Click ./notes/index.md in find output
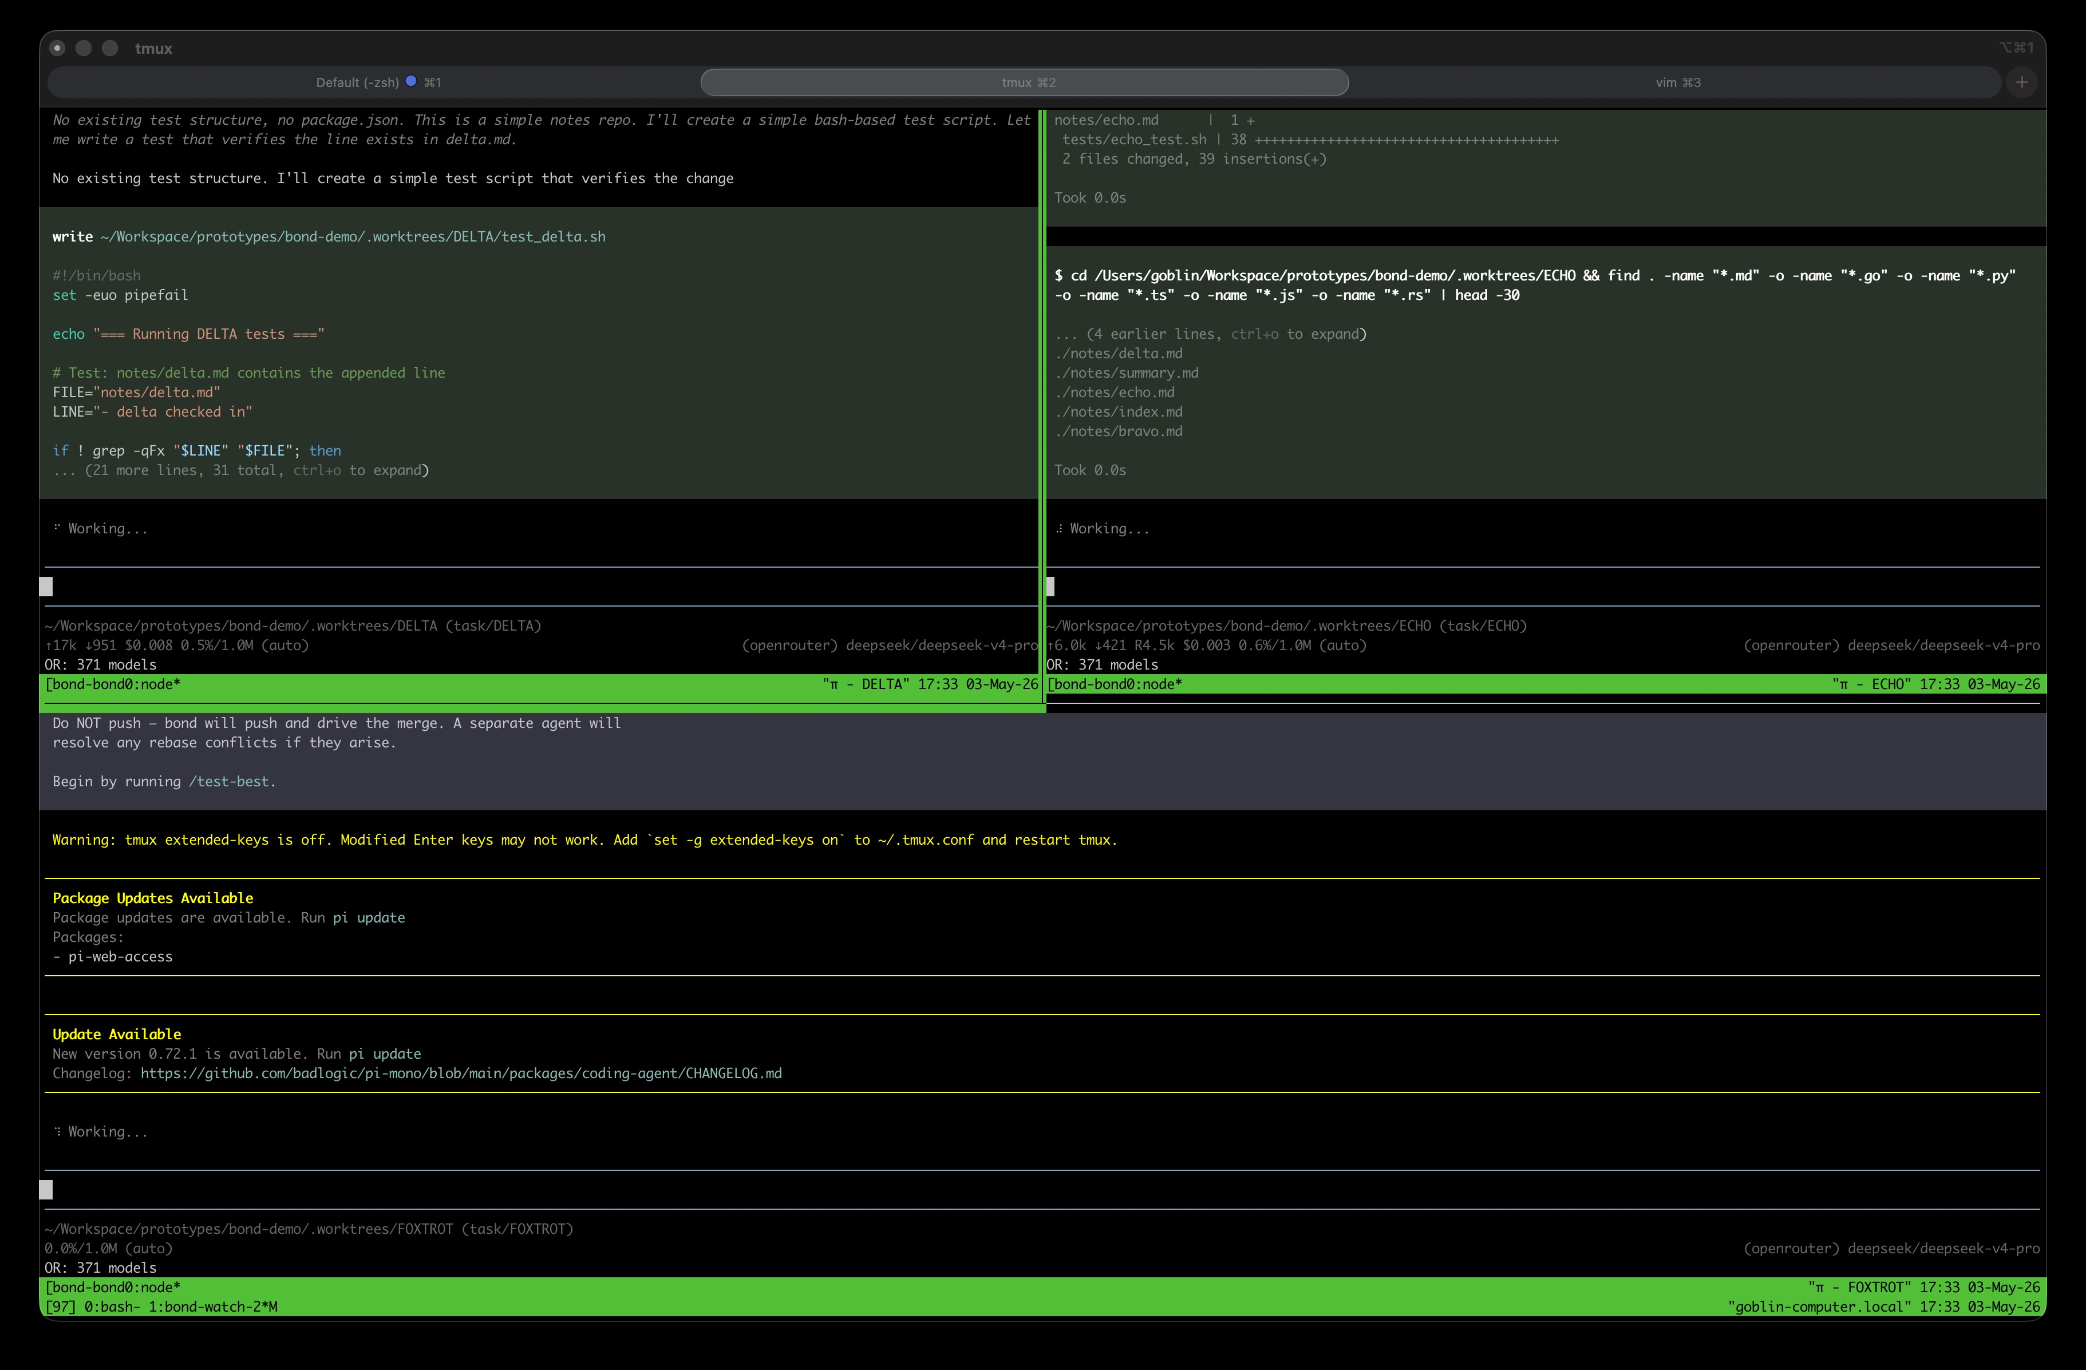 tap(1119, 411)
